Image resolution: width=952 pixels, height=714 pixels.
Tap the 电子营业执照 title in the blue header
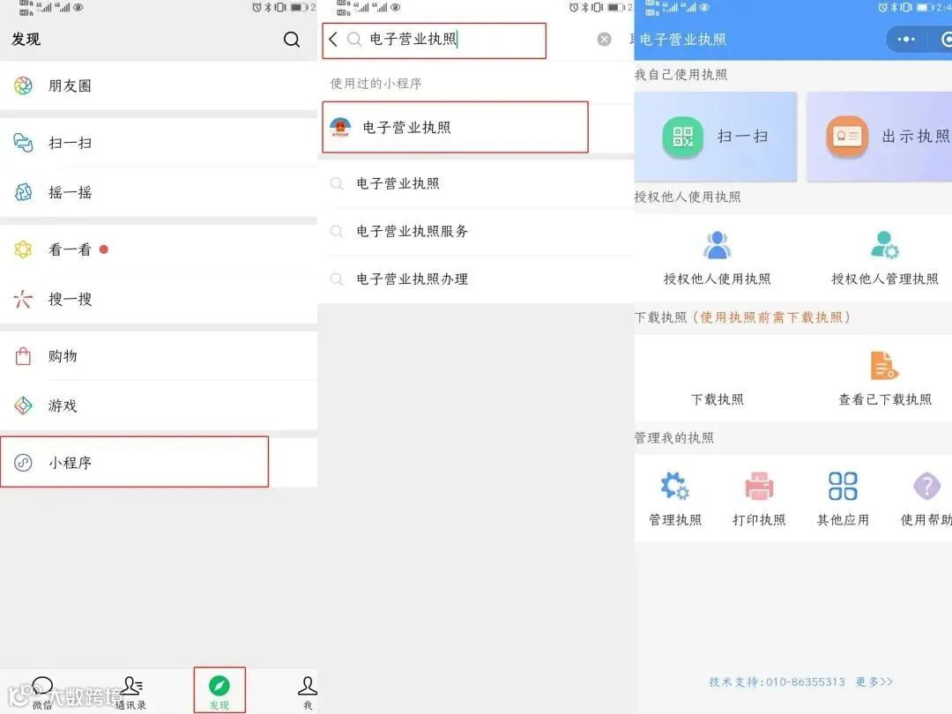[x=682, y=40]
